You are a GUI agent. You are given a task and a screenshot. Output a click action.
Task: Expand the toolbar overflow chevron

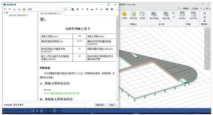pos(118,10)
